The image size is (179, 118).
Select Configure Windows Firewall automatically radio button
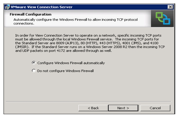[x=34, y=63]
